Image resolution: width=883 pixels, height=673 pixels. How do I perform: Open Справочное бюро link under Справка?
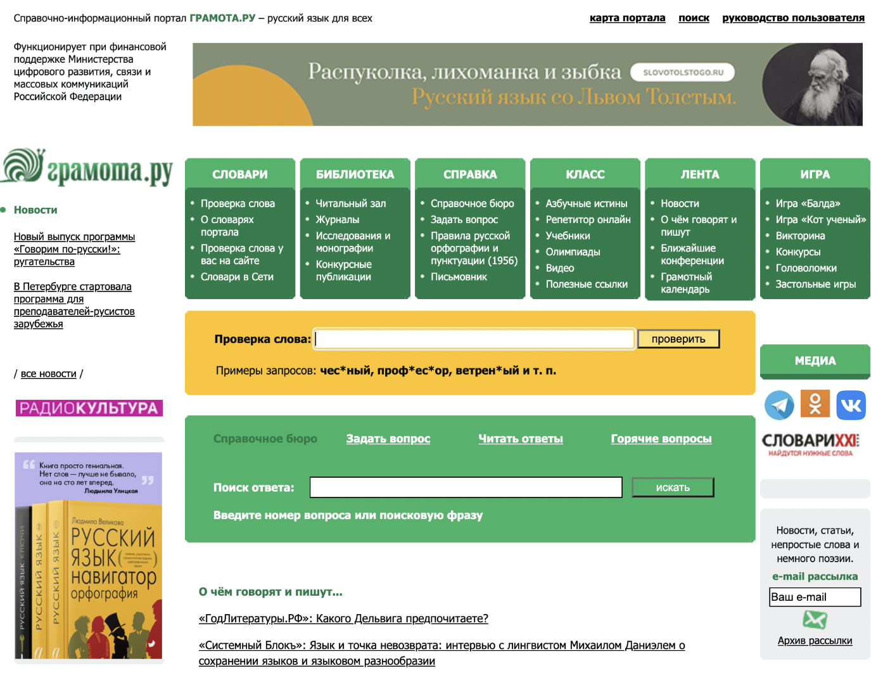click(473, 203)
